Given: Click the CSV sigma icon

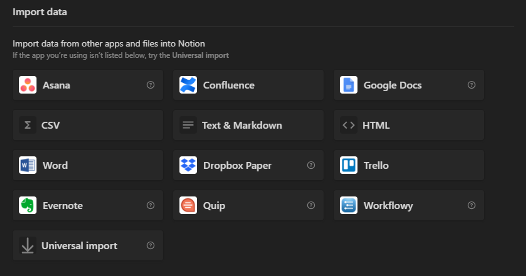Looking at the screenshot, I should [28, 125].
